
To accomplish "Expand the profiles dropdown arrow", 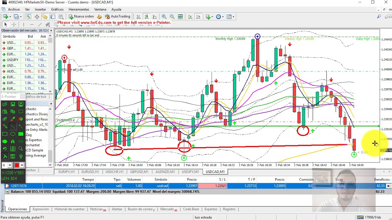I will 21,17.
